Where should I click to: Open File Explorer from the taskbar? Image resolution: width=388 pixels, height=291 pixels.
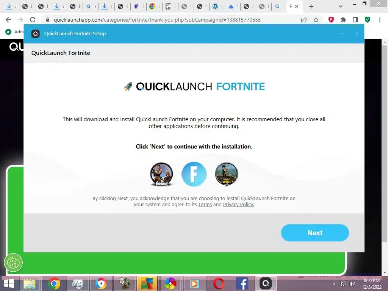pyautogui.click(x=30, y=283)
